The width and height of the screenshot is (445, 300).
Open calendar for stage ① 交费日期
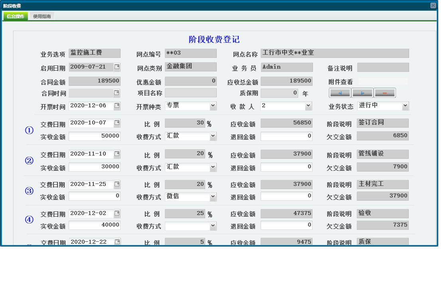(117, 122)
